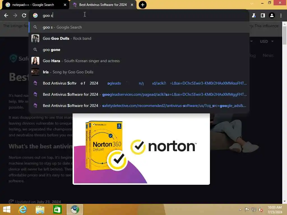Click the norton logo in the banner
The height and width of the screenshot is (215, 287).
pyautogui.click(x=163, y=147)
